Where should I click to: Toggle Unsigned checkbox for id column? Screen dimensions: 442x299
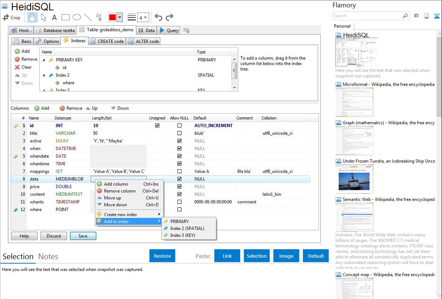coord(157,126)
